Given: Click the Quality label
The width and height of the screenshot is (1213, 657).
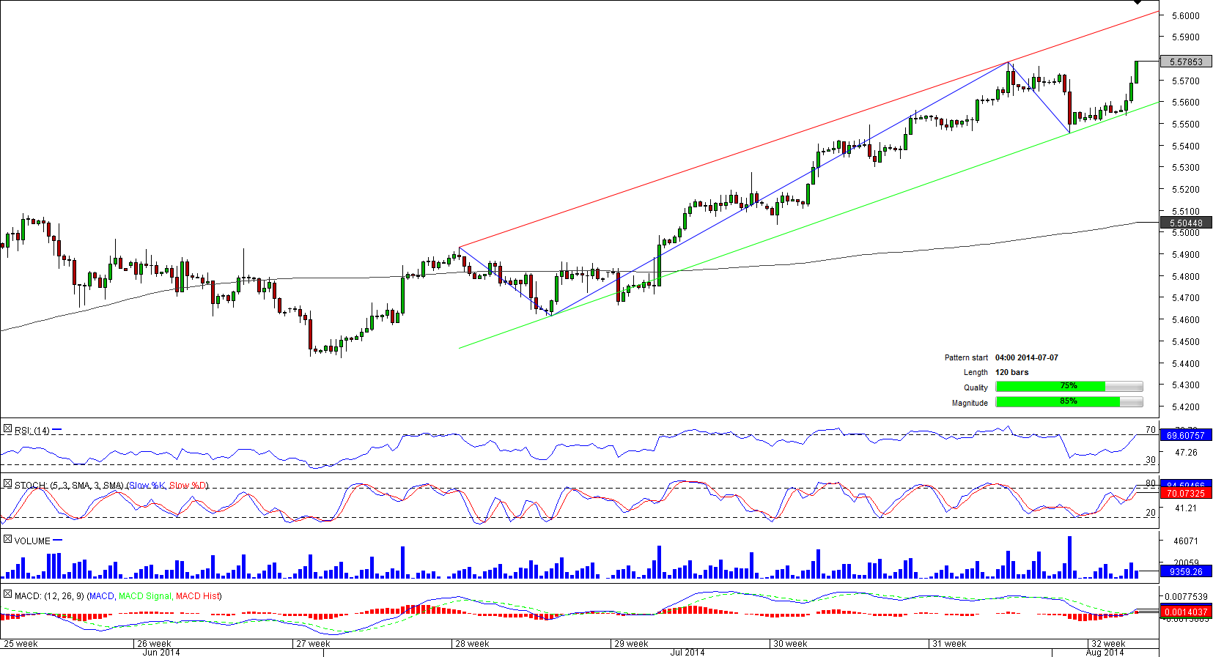Looking at the screenshot, I should click(x=976, y=388).
